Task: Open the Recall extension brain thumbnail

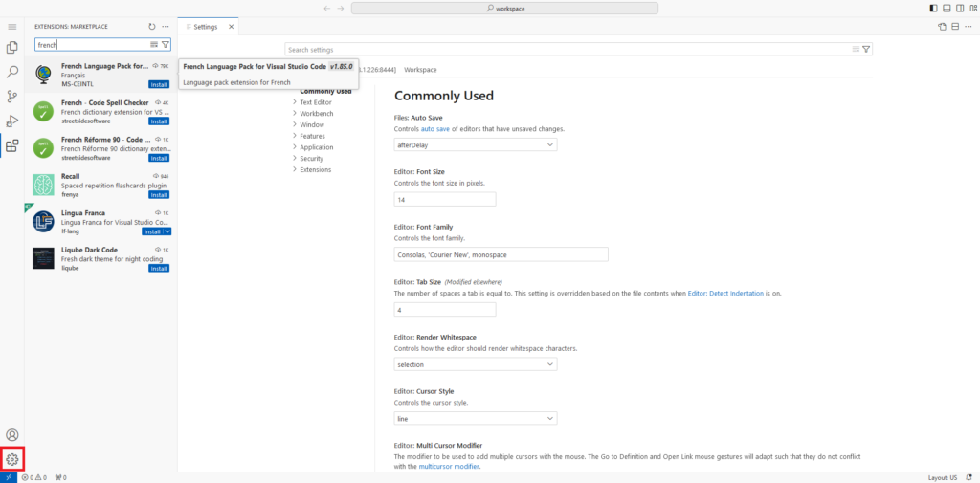Action: pos(45,186)
